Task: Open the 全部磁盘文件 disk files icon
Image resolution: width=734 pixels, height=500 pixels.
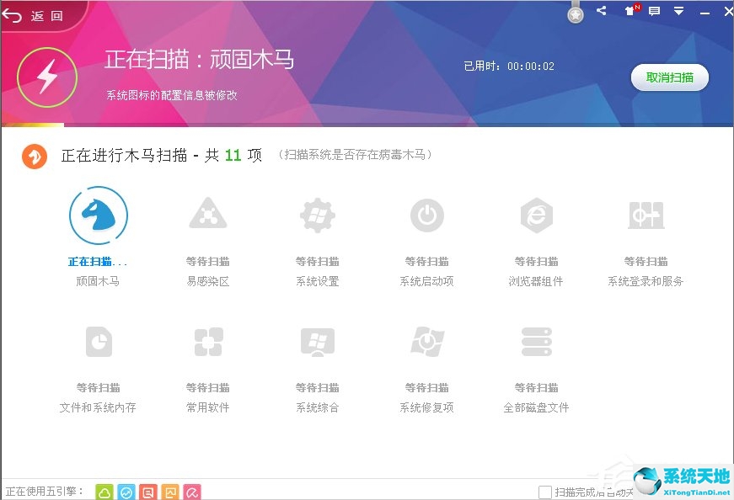Action: tap(537, 341)
